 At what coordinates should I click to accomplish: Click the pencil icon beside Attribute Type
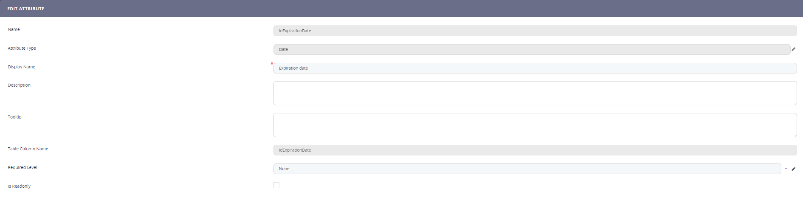click(793, 49)
